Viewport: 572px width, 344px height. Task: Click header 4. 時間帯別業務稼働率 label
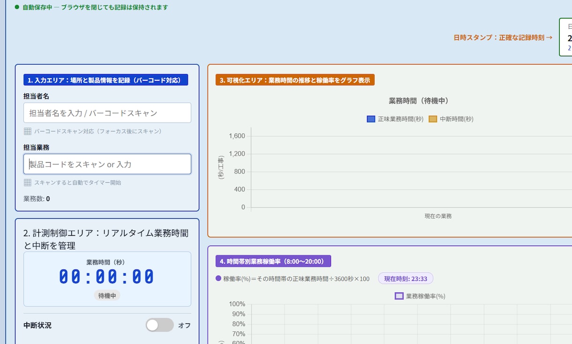pos(273,261)
